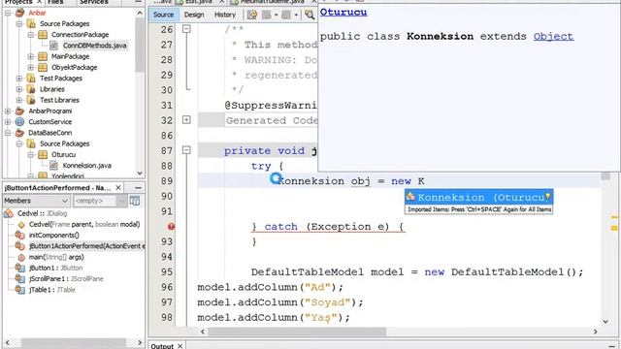Click the Libraries folder icon
The width and height of the screenshot is (621, 349).
pos(31,89)
